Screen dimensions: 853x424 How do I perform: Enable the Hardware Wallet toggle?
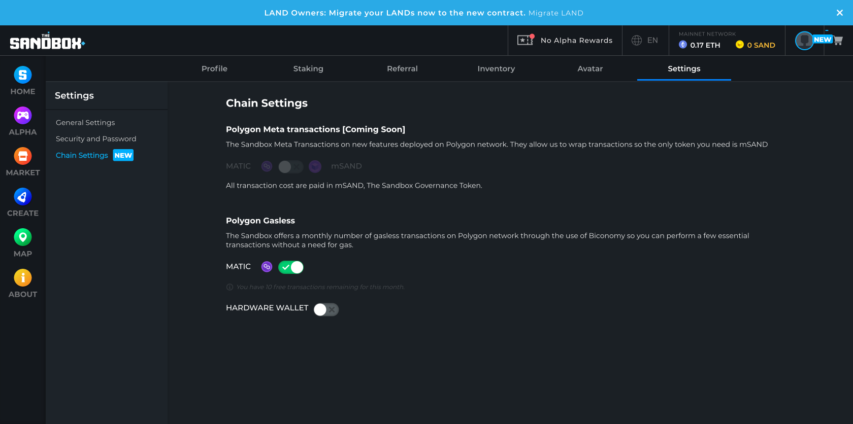[326, 309]
